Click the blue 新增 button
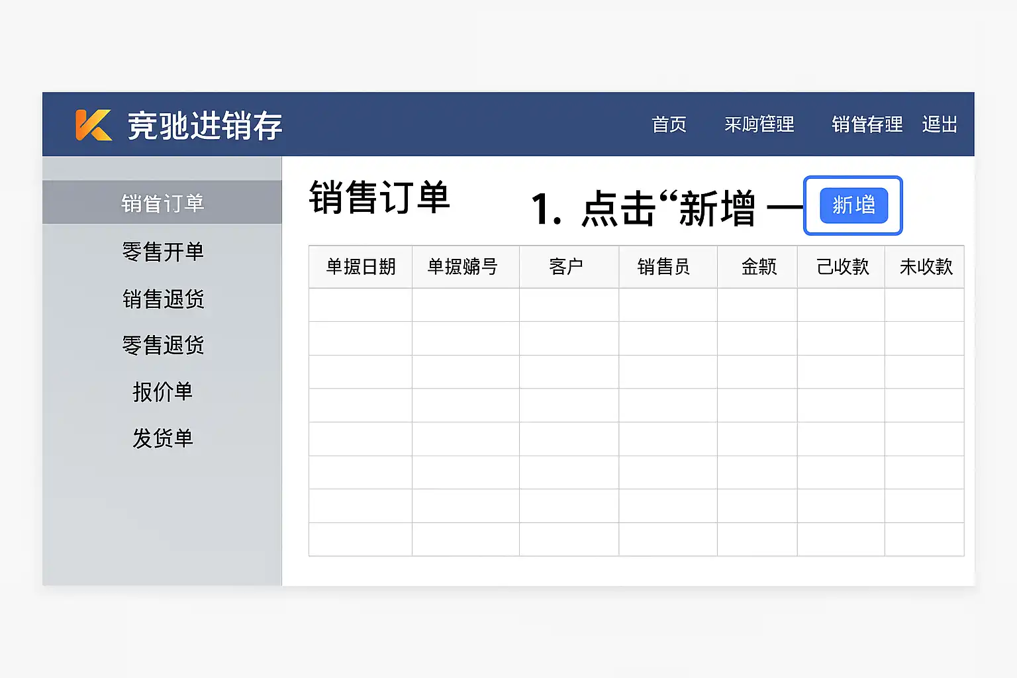Screen dimensions: 1017x678 pos(853,205)
